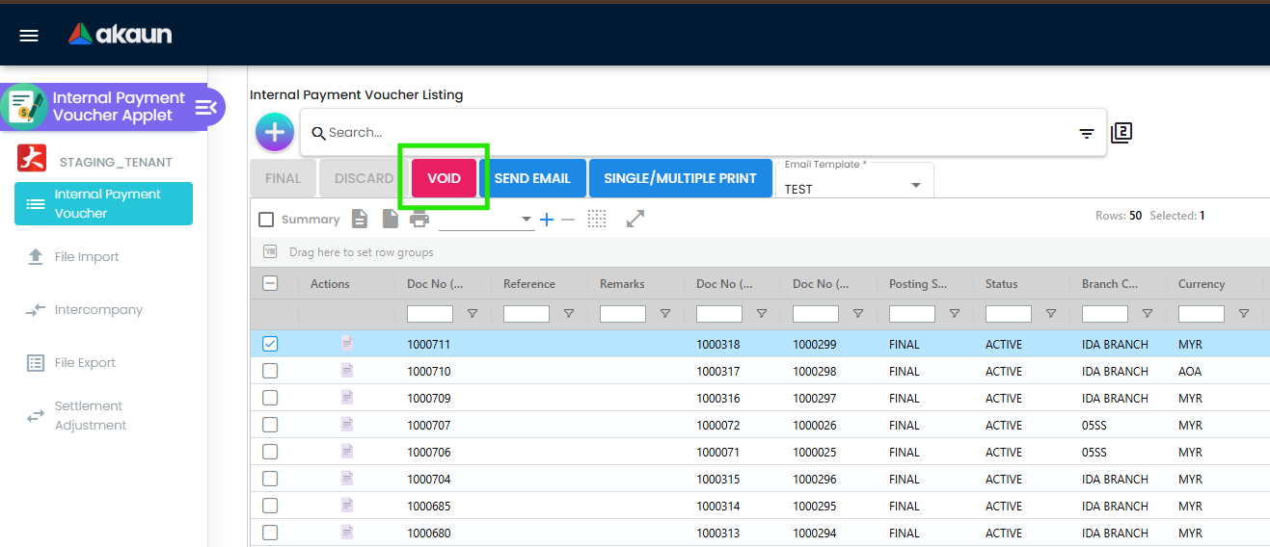Click the VOID button

[x=444, y=178]
